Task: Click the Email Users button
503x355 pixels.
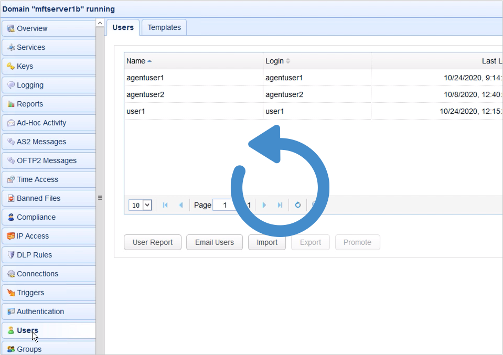Action: [214, 242]
